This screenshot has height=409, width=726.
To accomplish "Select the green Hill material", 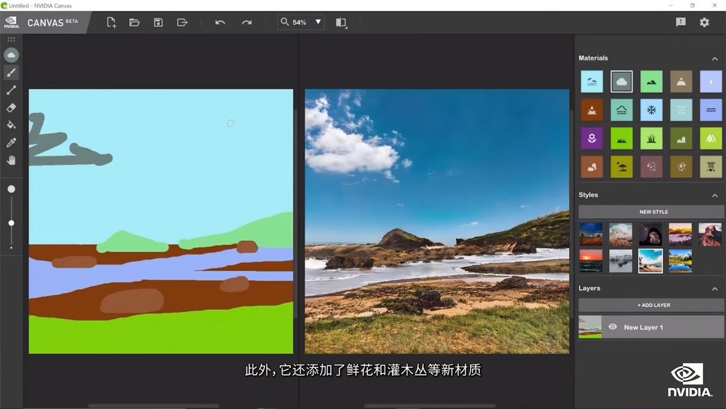I will point(651,81).
